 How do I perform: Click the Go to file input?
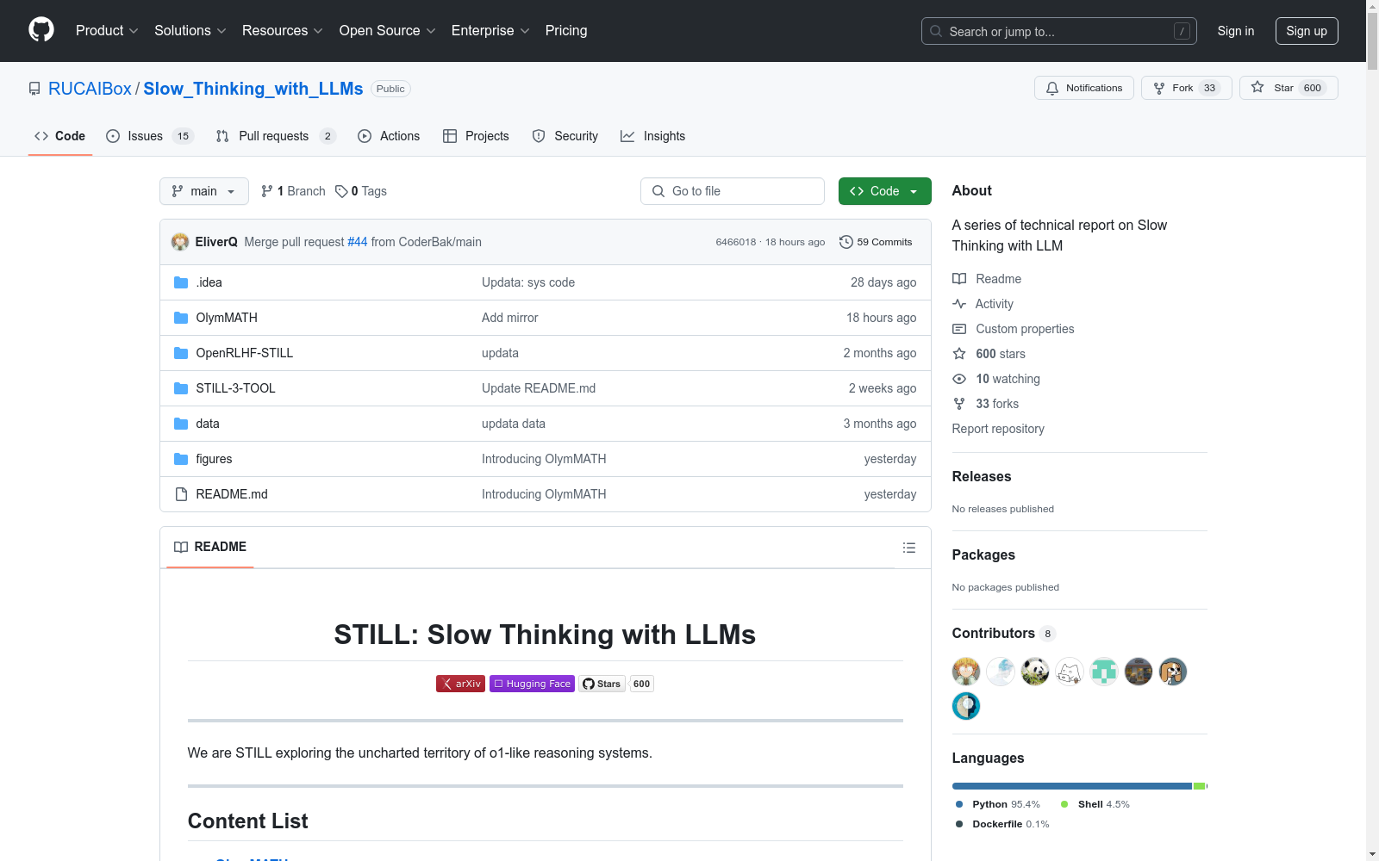coord(733,191)
